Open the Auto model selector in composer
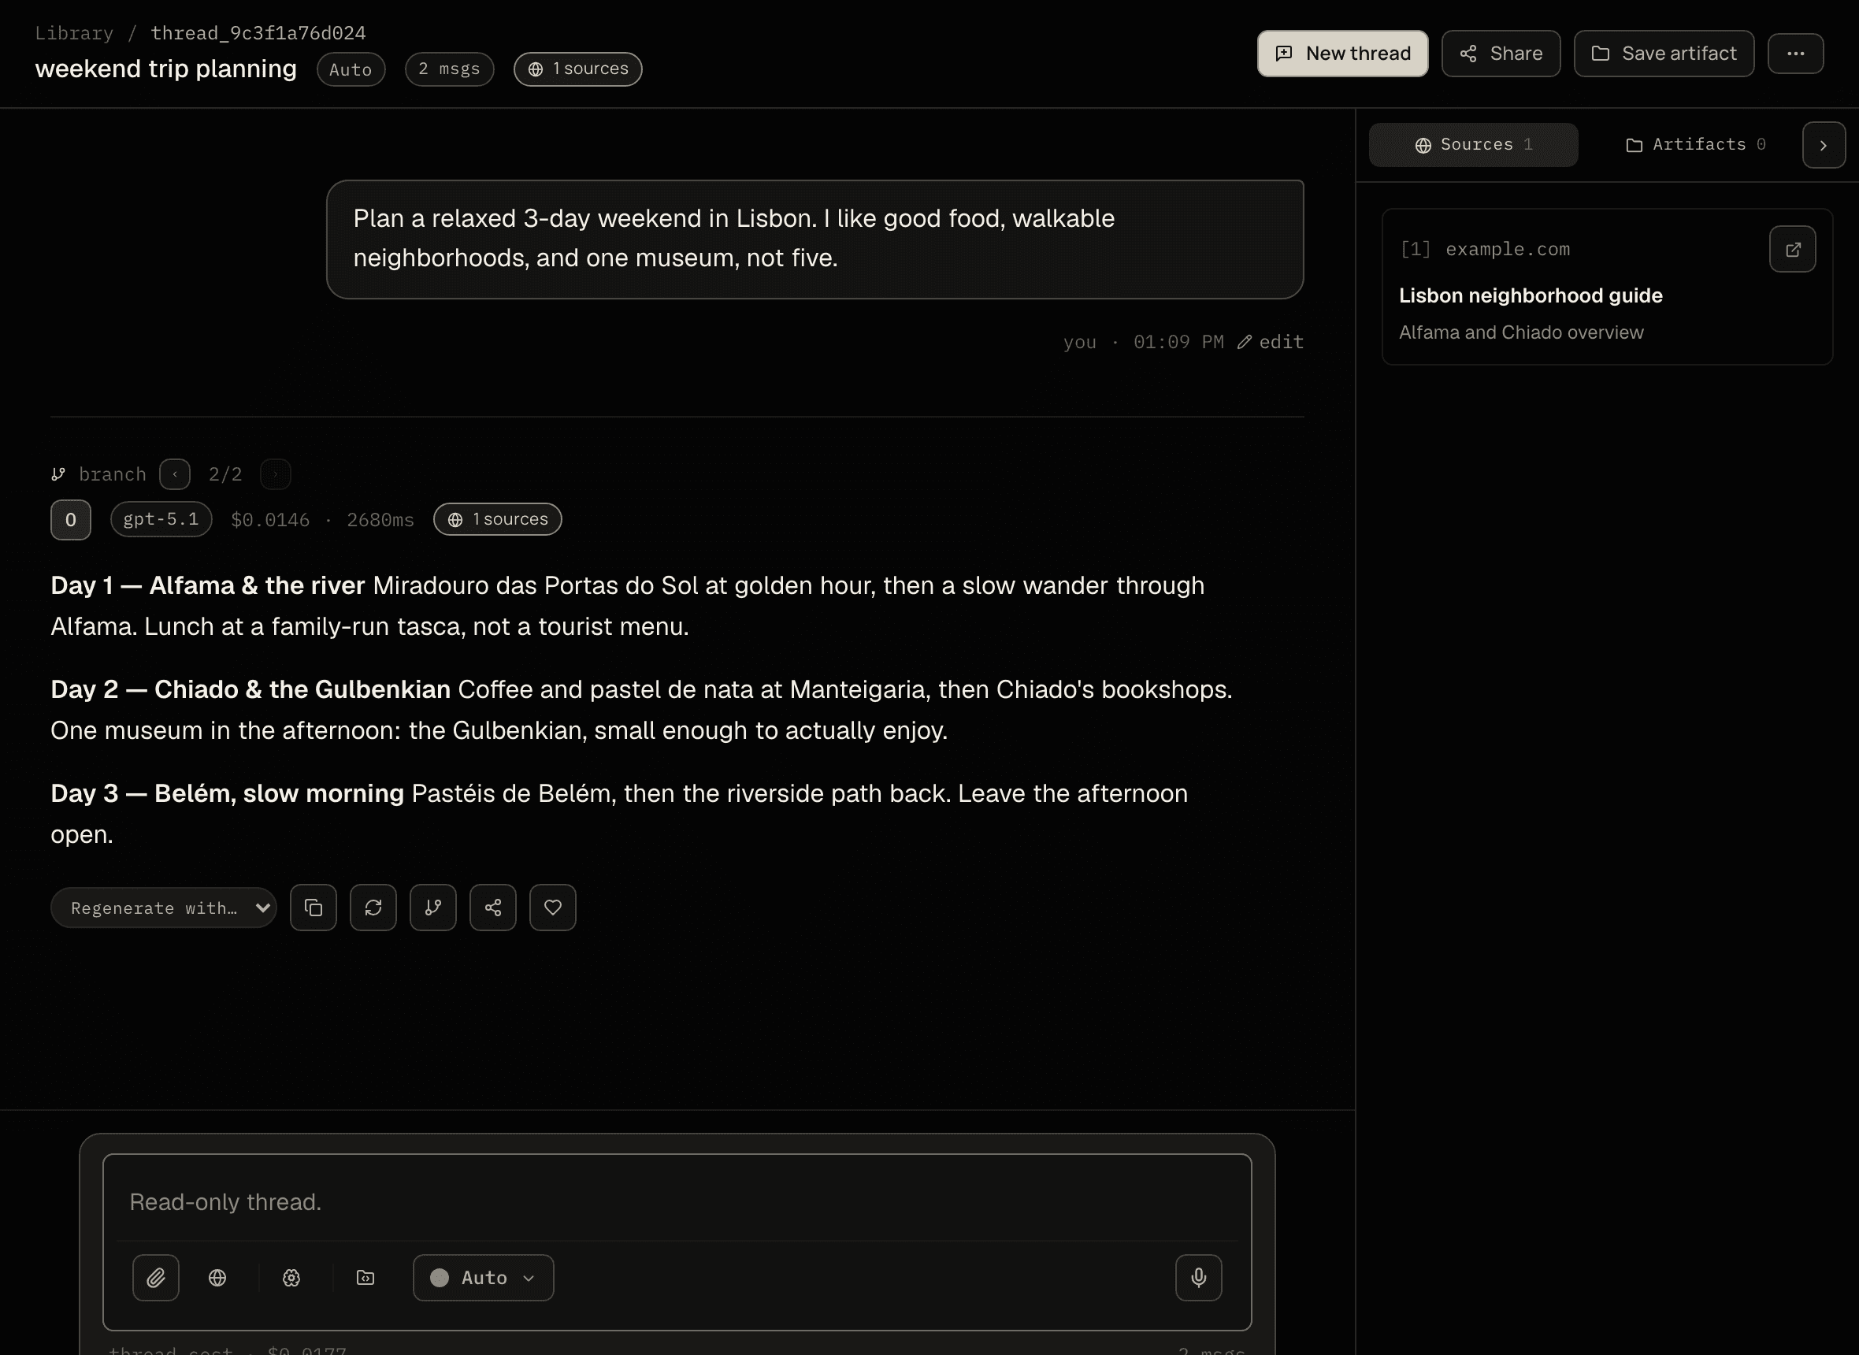 pyautogui.click(x=483, y=1277)
